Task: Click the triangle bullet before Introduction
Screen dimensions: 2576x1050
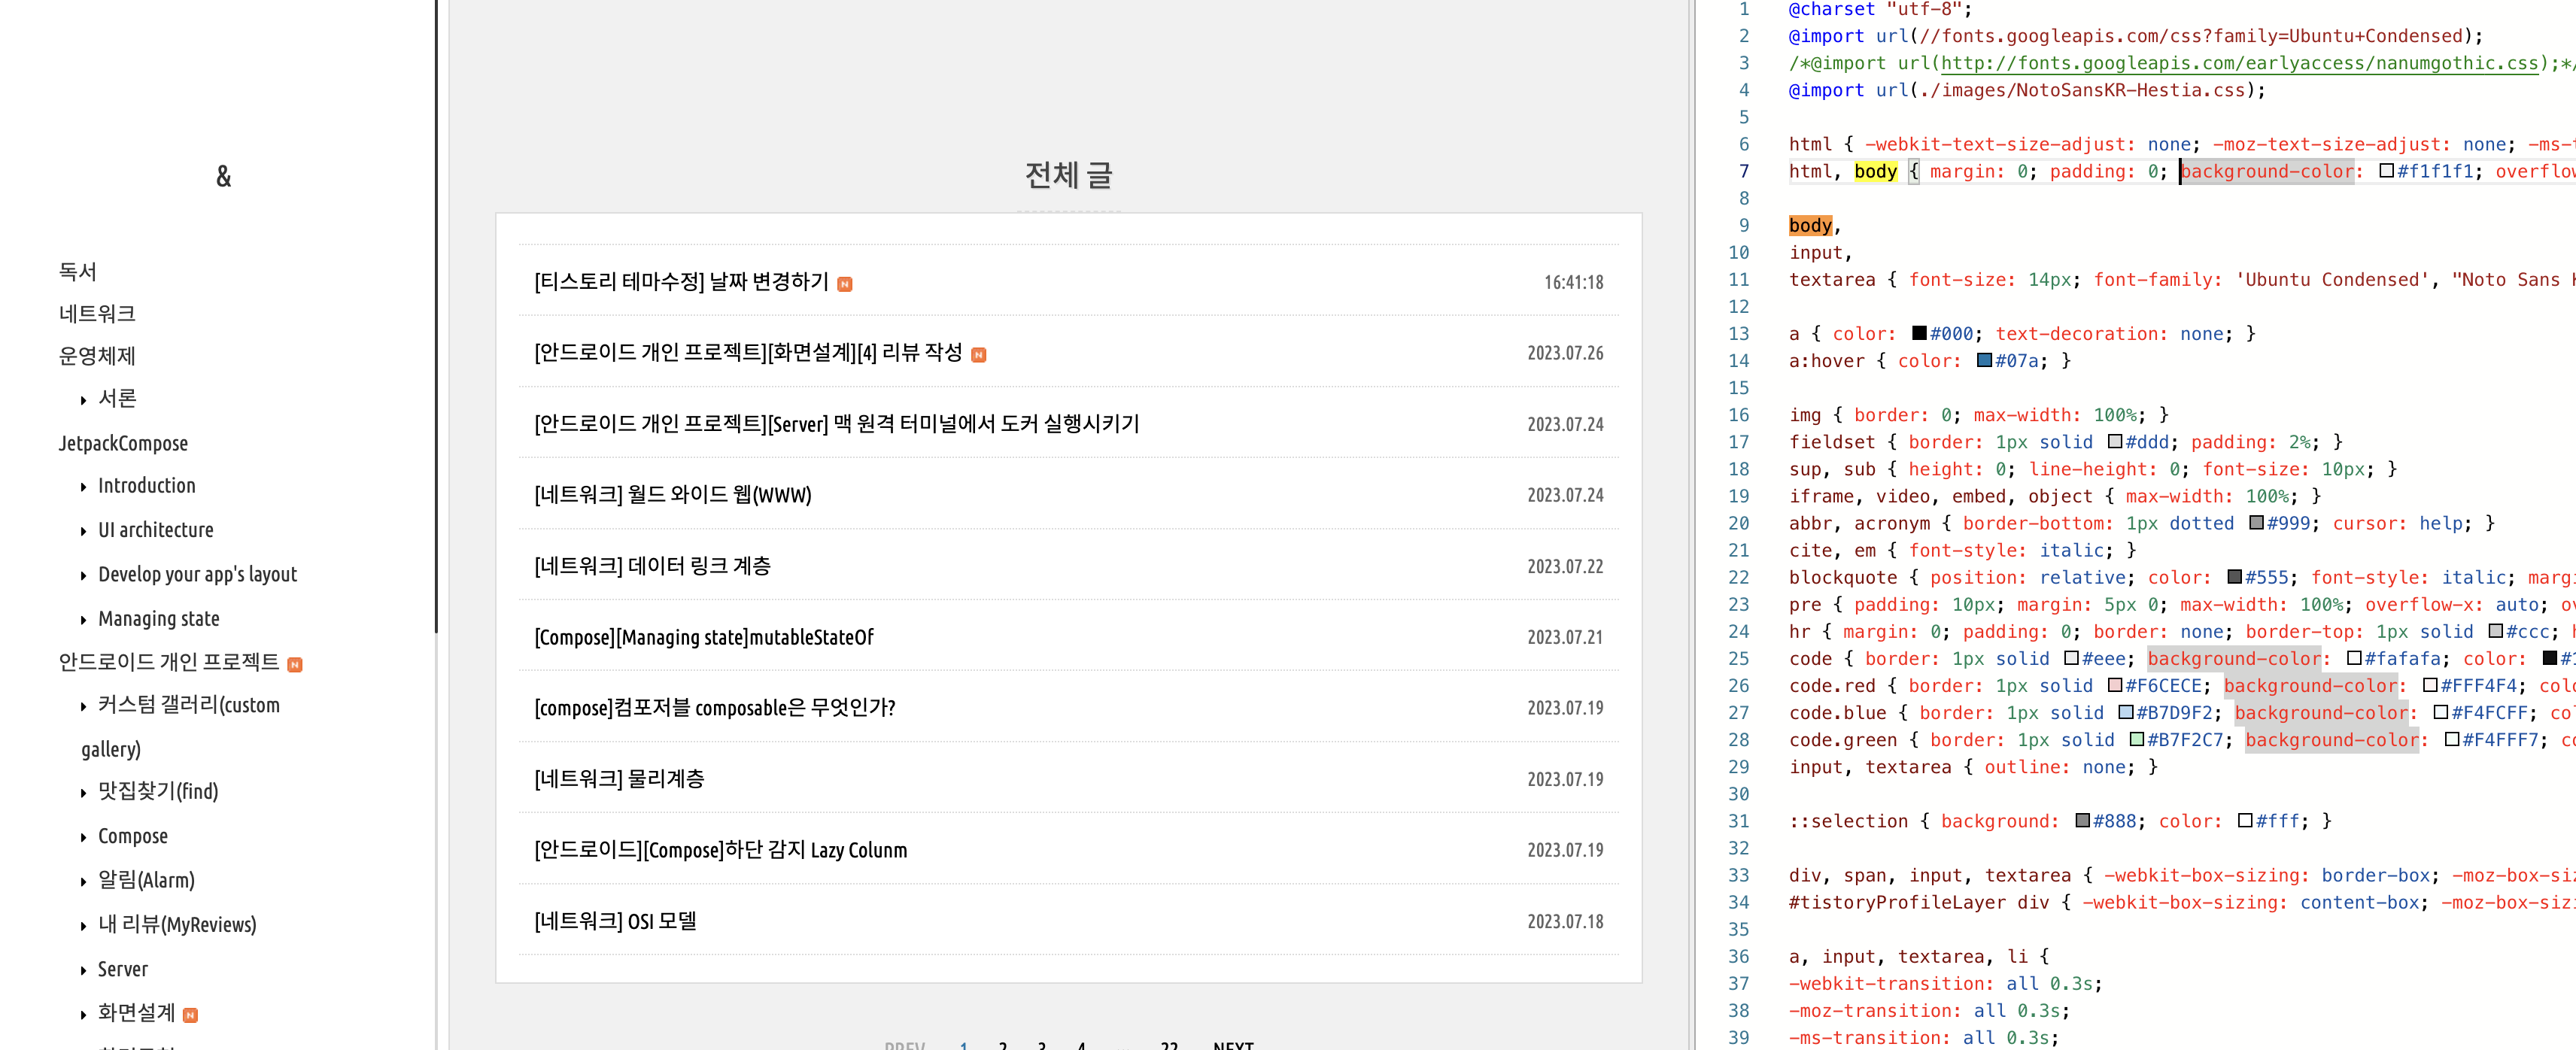Action: [x=83, y=487]
